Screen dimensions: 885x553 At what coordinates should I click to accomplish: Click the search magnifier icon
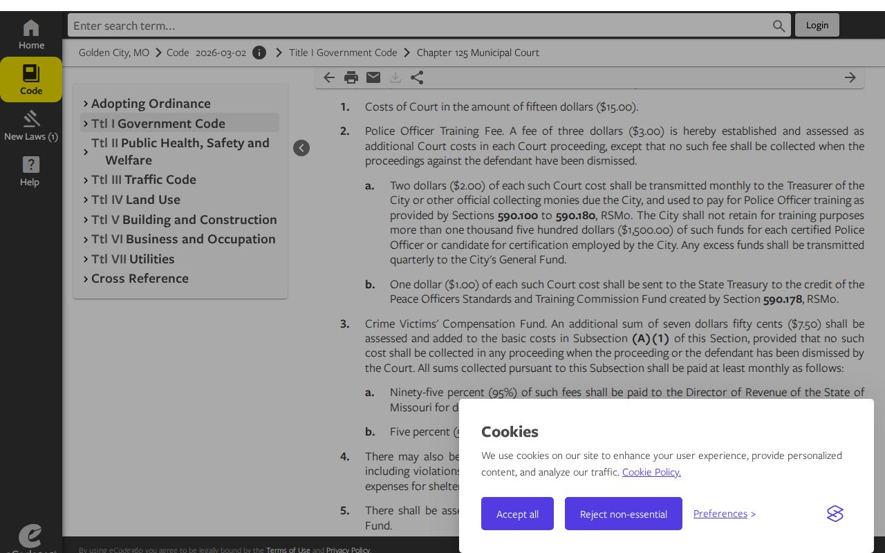click(779, 26)
